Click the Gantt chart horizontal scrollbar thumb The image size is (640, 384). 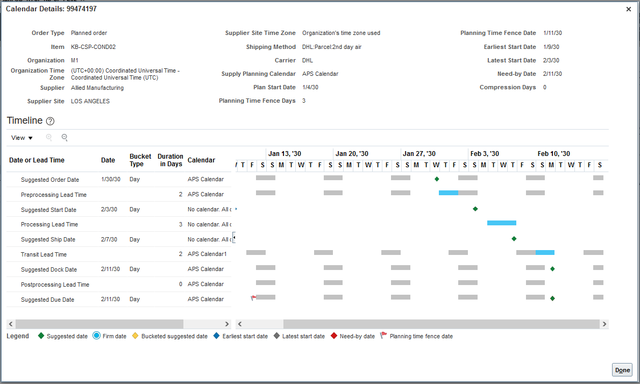(442, 324)
